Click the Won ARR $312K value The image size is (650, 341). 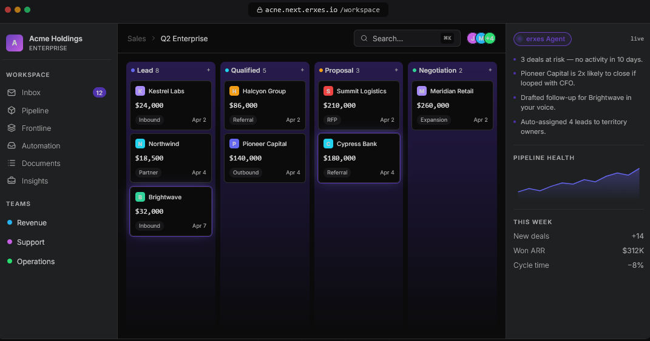coord(633,251)
